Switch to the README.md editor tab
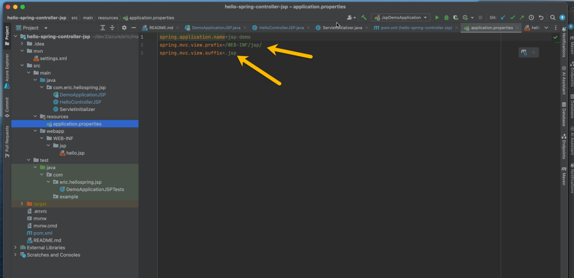This screenshot has width=574, height=278. point(161,27)
